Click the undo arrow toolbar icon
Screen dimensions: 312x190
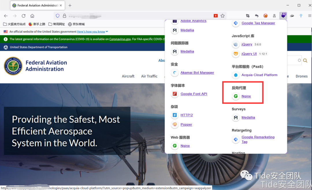pos(257,16)
